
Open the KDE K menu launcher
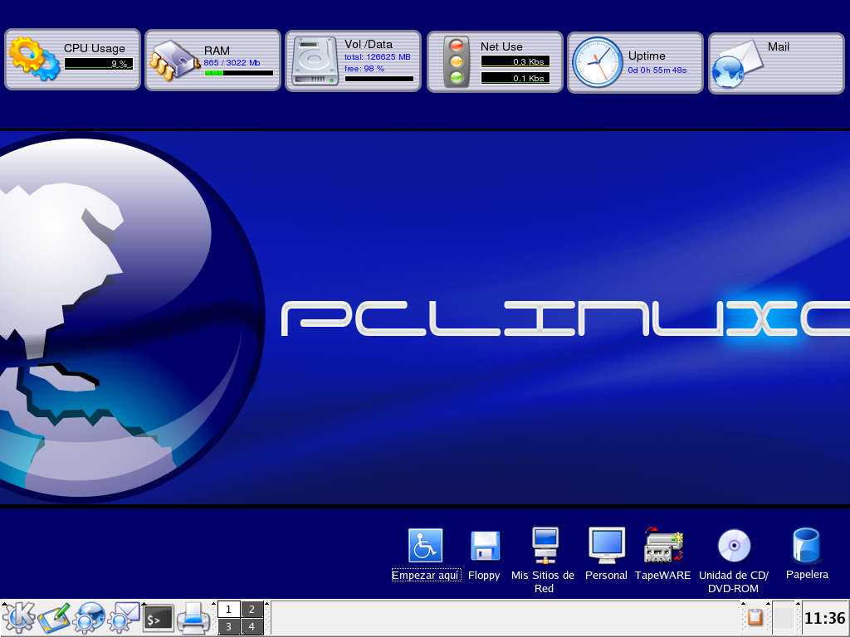click(18, 618)
